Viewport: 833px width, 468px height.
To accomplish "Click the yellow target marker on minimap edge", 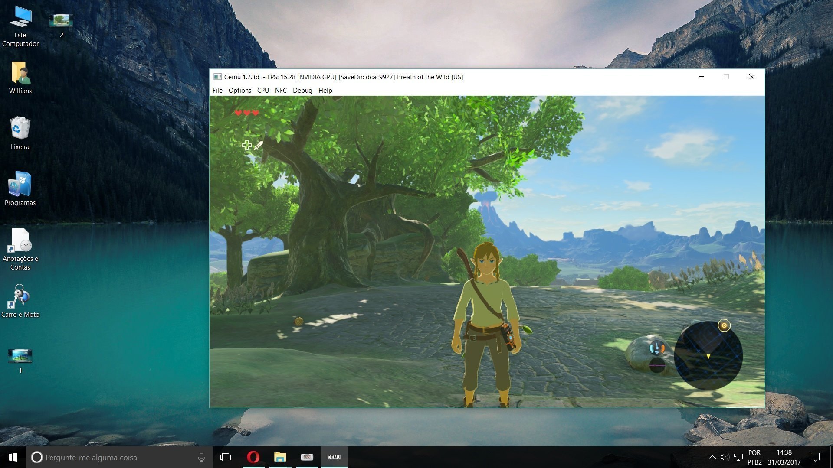I will (x=724, y=325).
